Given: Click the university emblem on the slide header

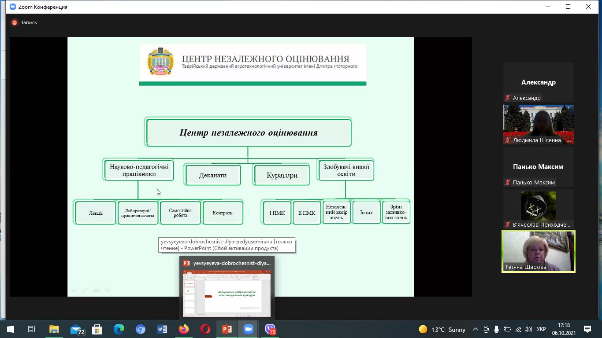Looking at the screenshot, I should point(160,61).
